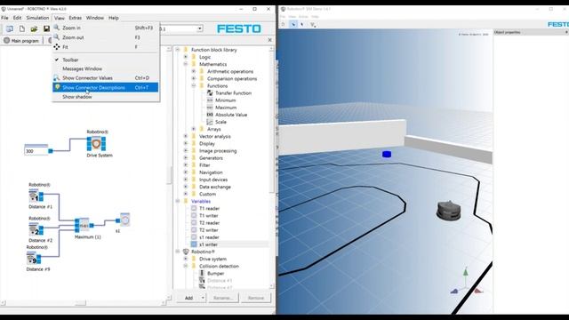Click the constant input field showing 300
Viewport: 569px width, 320px height.
(x=36, y=150)
